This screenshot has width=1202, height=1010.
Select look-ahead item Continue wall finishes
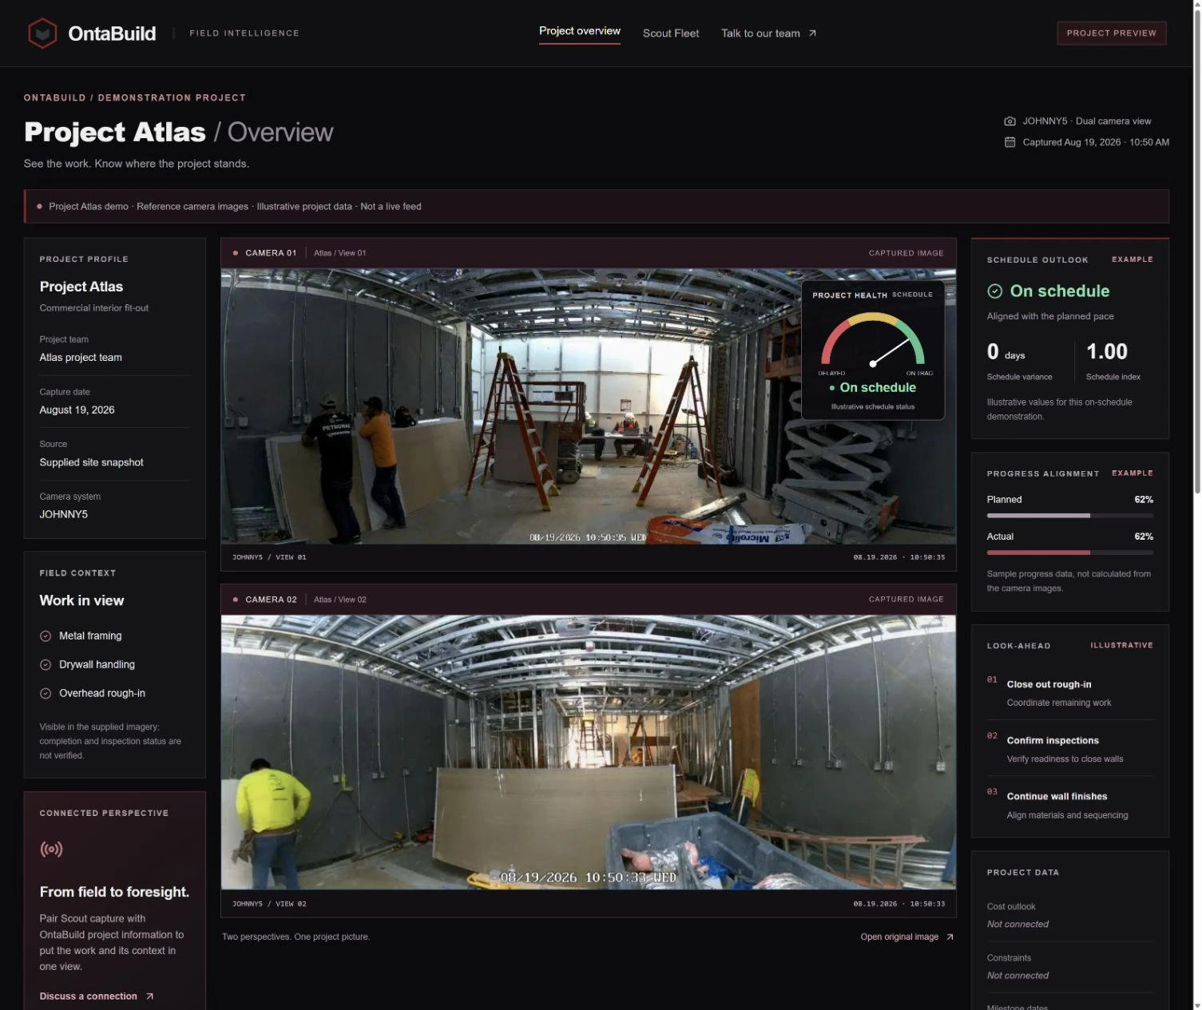(x=1069, y=806)
